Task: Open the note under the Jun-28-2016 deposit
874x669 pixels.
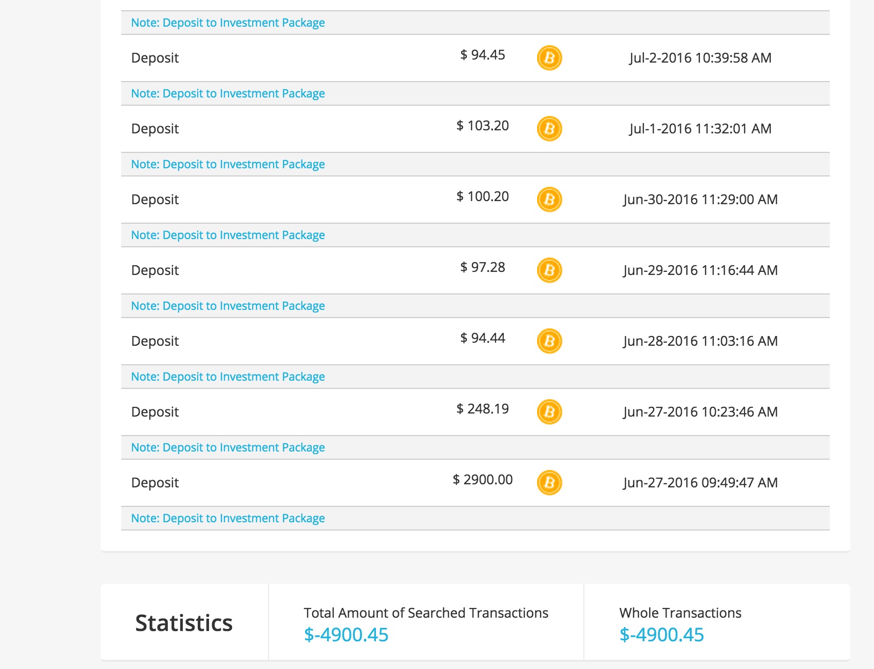Action: tap(228, 377)
